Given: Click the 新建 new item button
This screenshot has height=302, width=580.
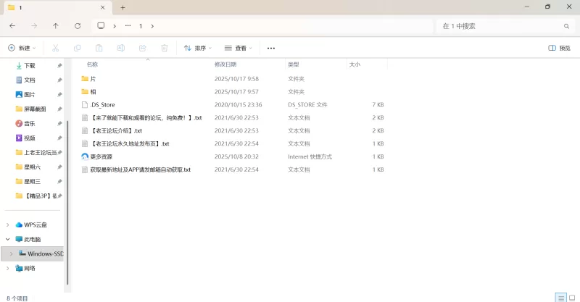Looking at the screenshot, I should coord(21,48).
